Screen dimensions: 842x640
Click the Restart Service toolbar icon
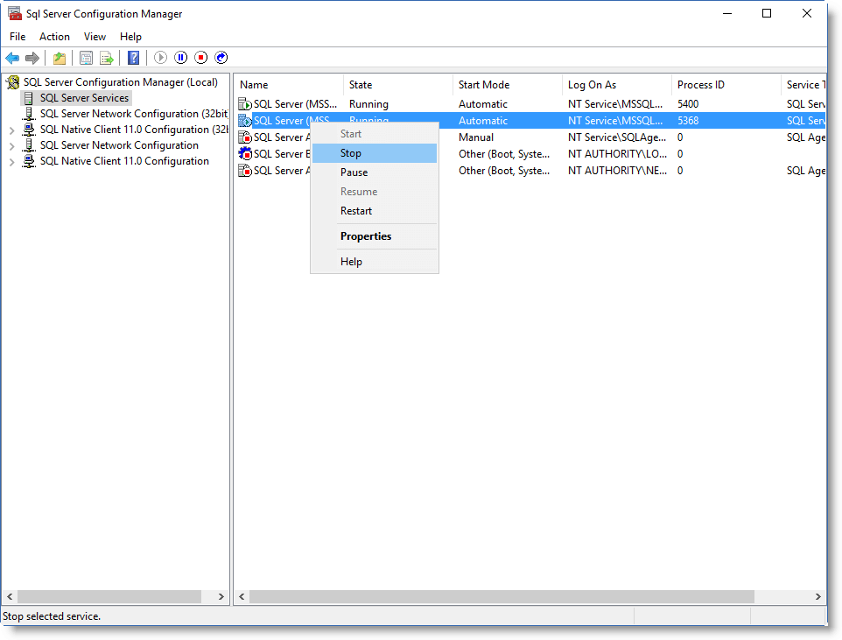tap(221, 58)
